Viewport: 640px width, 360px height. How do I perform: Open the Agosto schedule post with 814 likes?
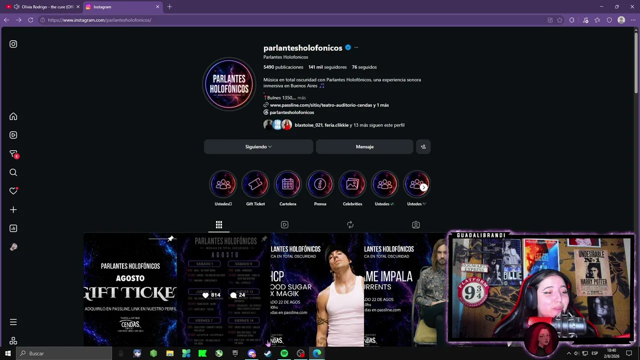[224, 289]
